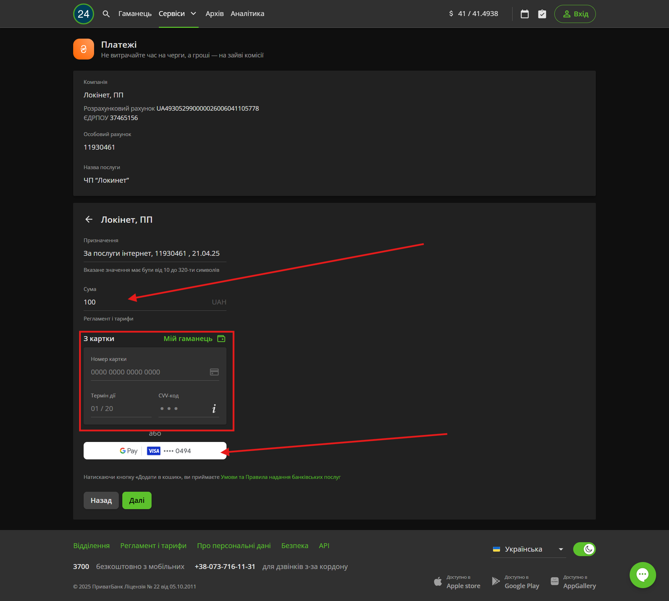Toggle the dark theme switch
Screen dimensions: 669x601
tap(584, 549)
